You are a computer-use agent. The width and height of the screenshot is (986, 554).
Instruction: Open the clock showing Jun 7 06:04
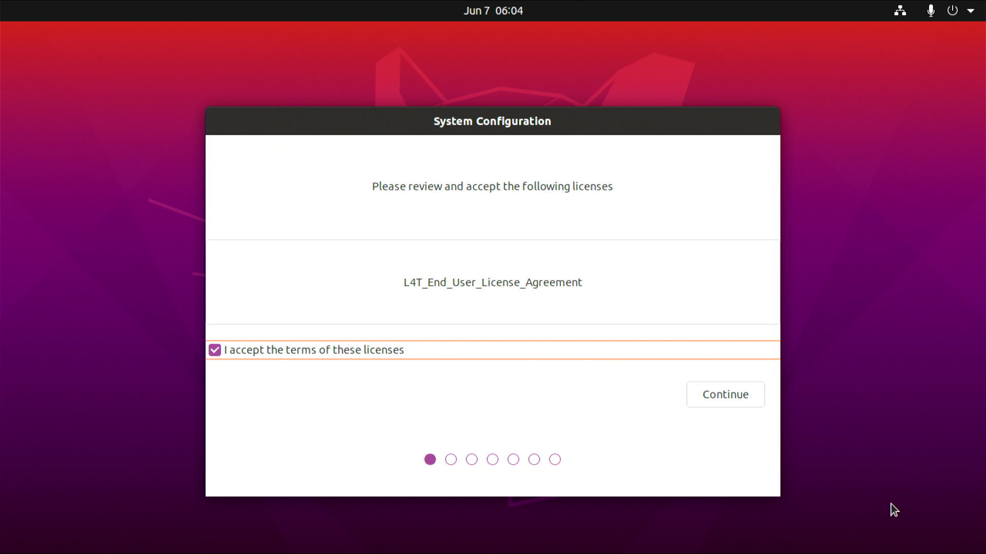(x=493, y=11)
